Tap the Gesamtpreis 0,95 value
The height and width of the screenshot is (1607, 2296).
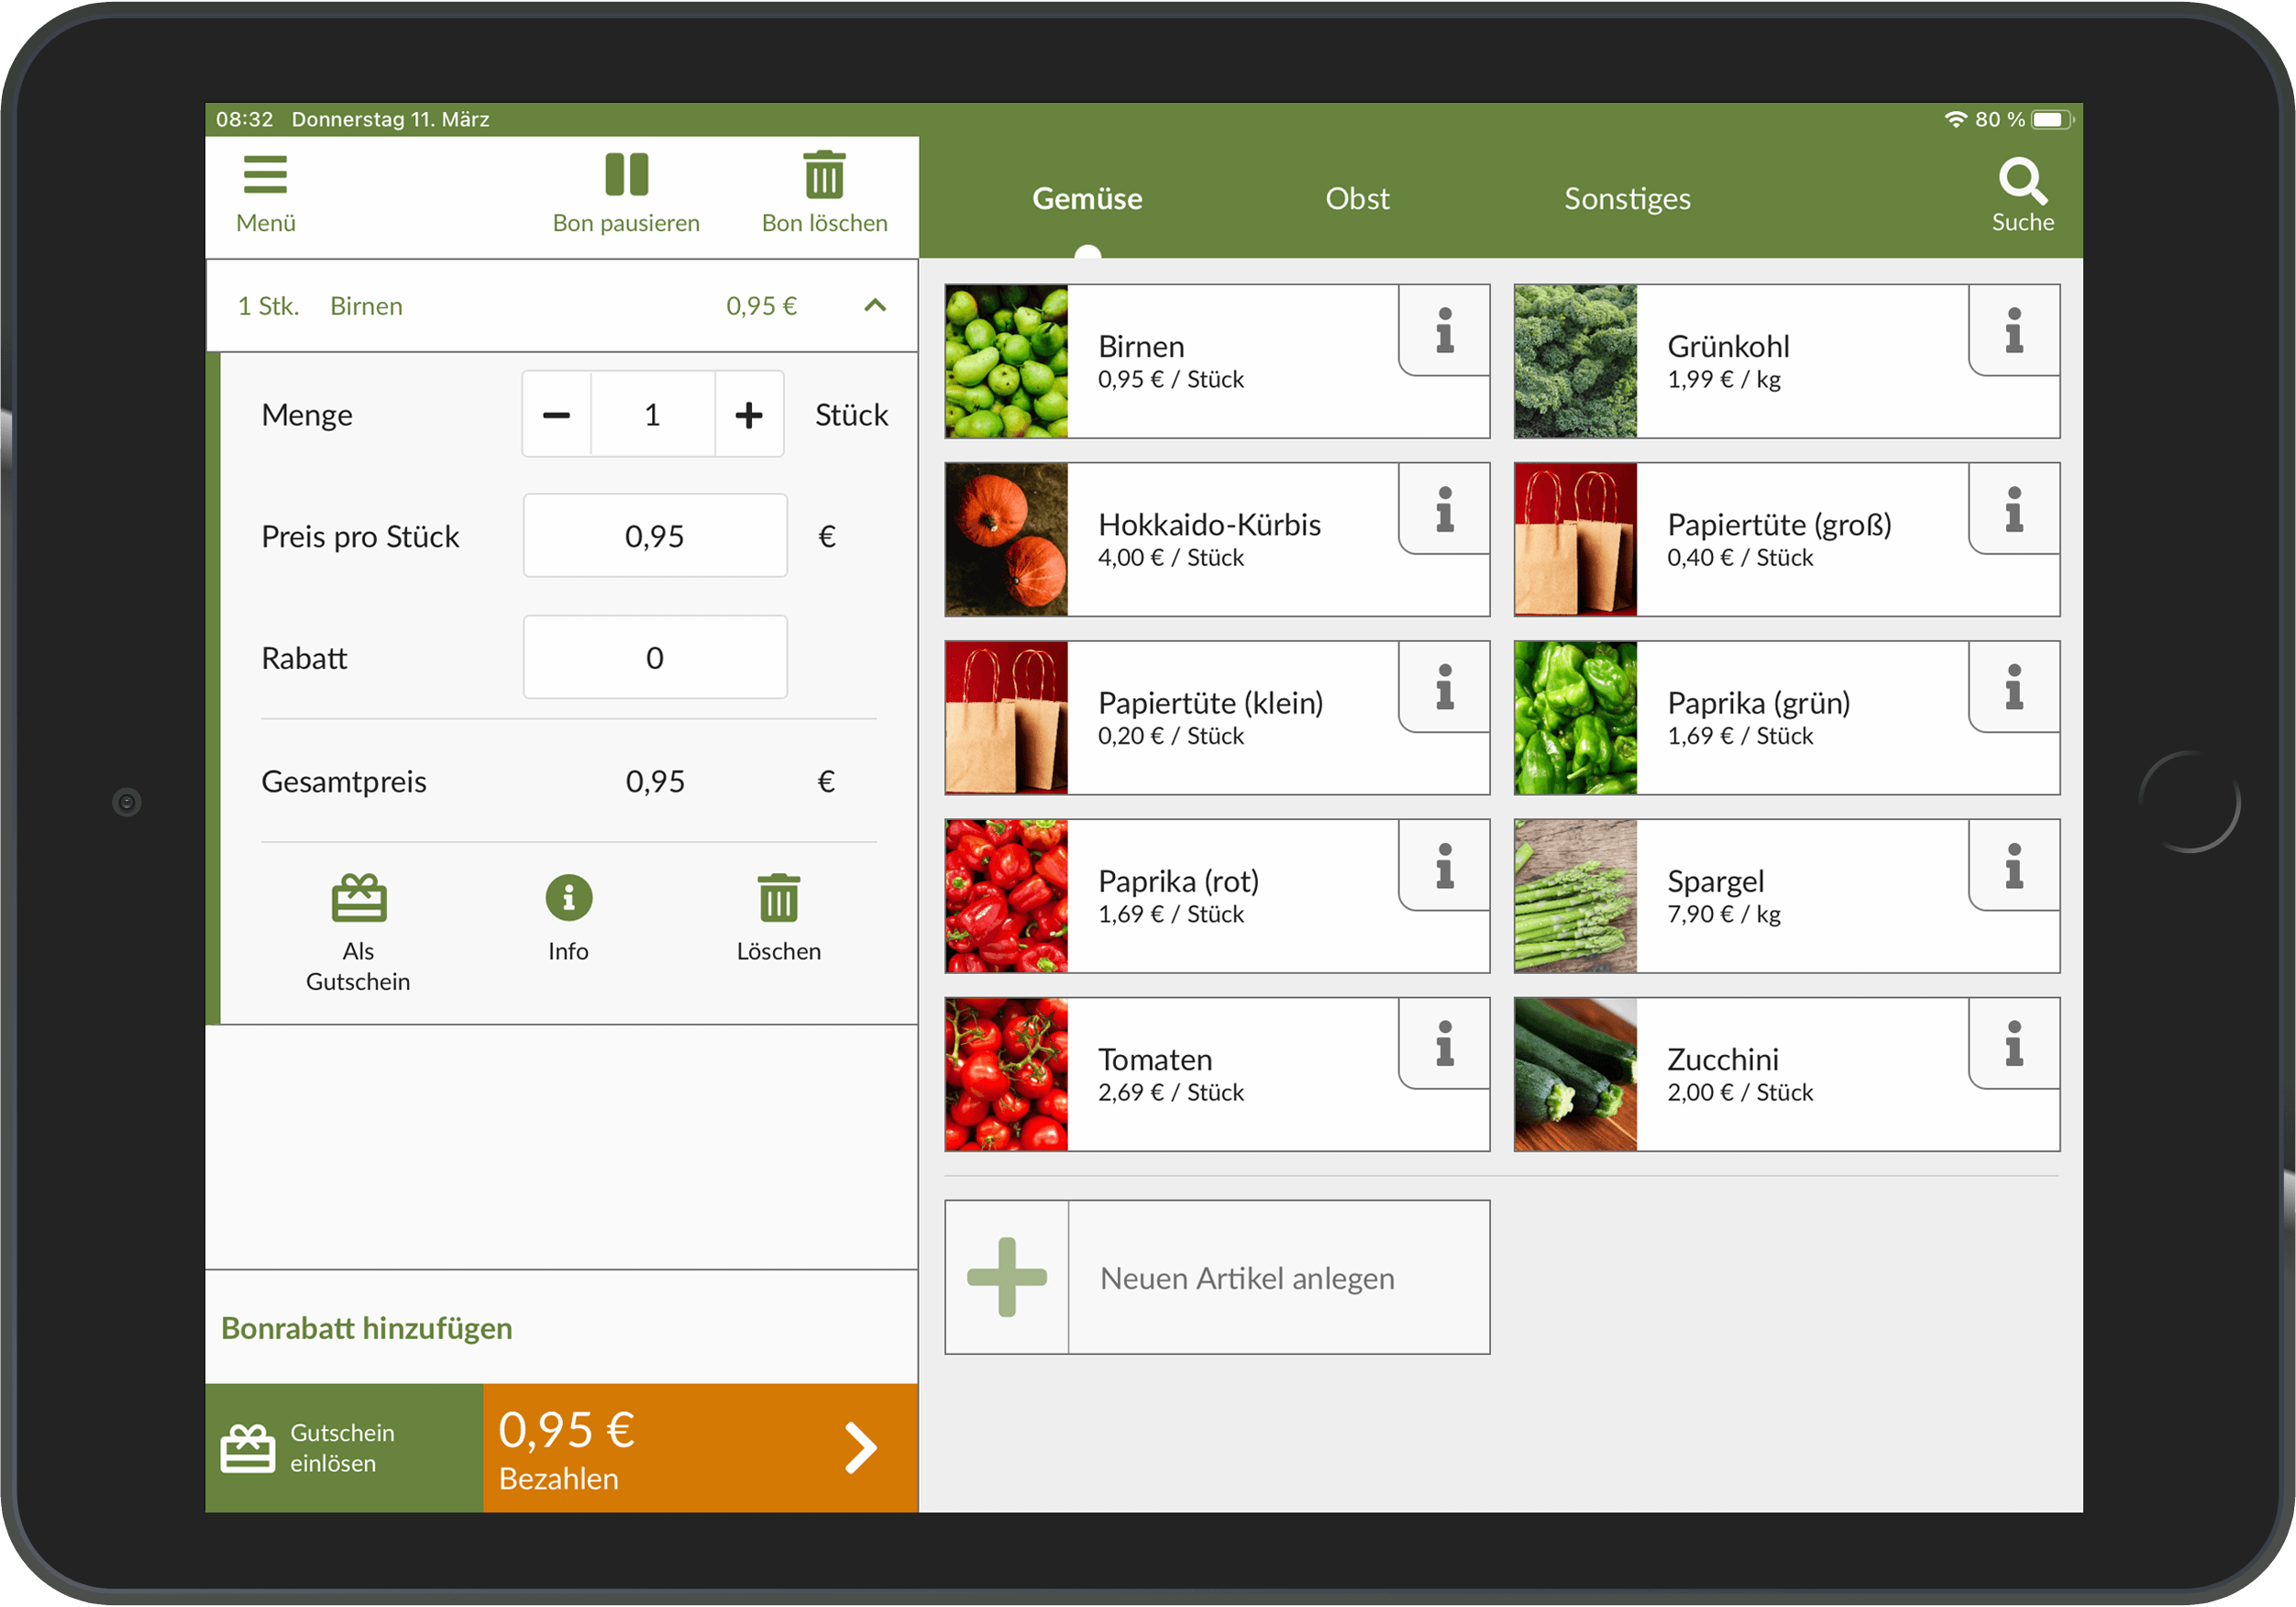pos(655,781)
